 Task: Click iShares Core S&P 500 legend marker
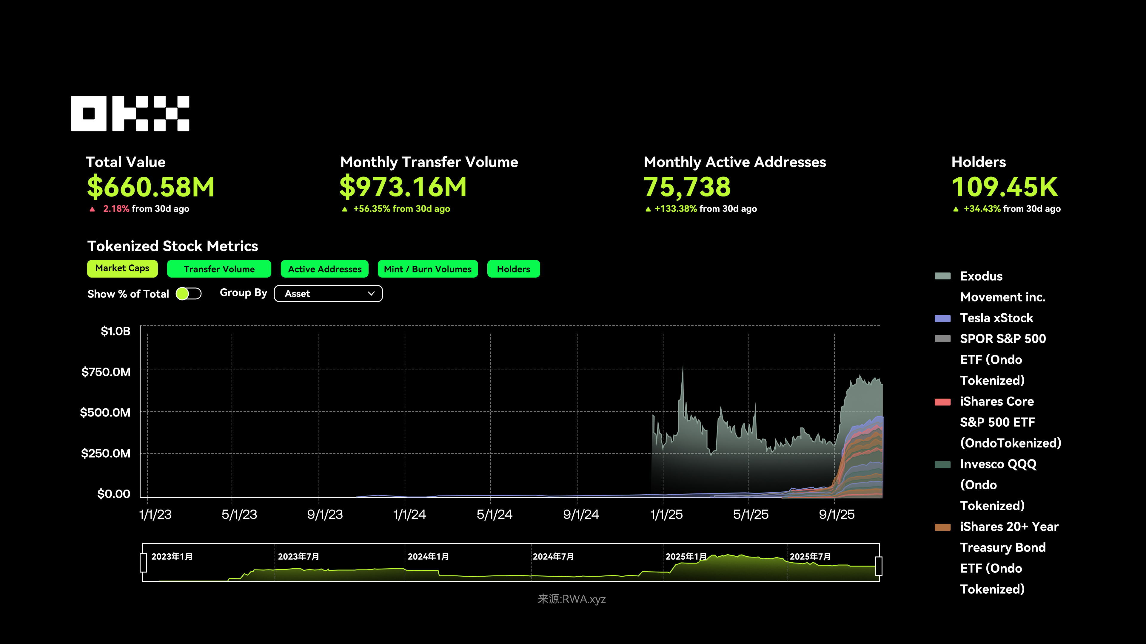pyautogui.click(x=942, y=402)
